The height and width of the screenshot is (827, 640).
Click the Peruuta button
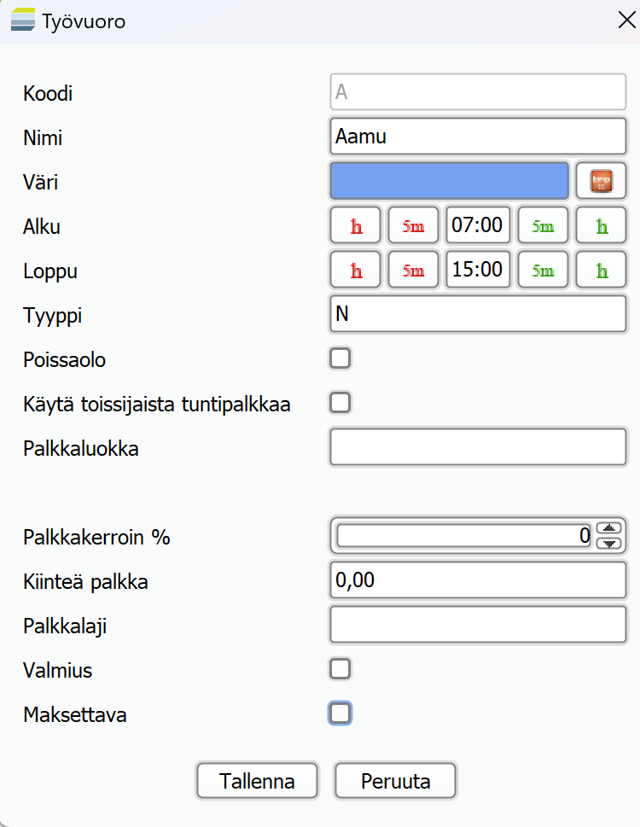[395, 780]
